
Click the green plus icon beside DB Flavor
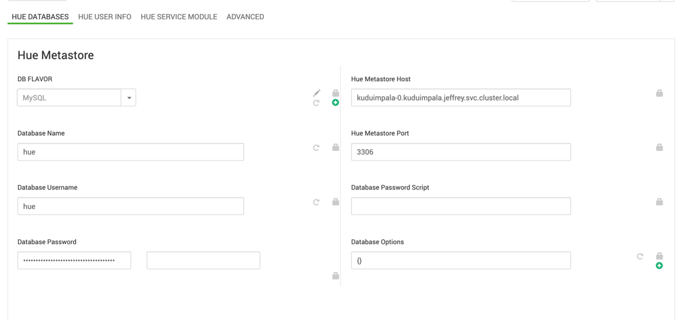[x=336, y=103]
